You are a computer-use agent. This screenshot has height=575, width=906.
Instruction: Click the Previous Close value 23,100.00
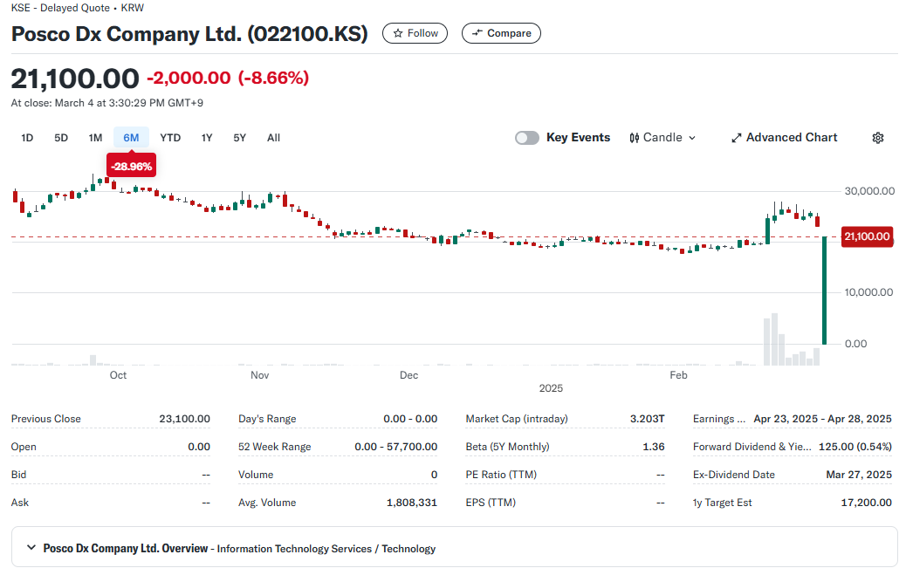184,419
